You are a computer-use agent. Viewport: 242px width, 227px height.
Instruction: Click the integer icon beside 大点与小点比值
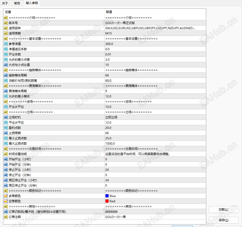coord(5,65)
